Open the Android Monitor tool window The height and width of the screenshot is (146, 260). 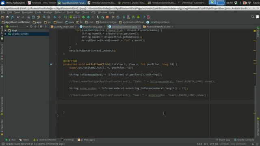click(45, 140)
